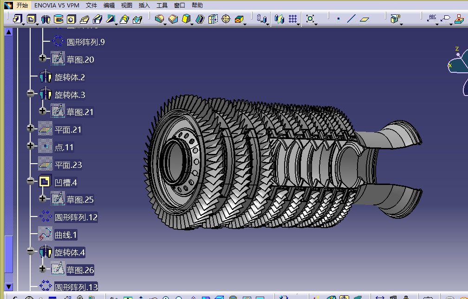Expand the 点.11 tree node
The width and height of the screenshot is (468, 299).
[x=31, y=146]
